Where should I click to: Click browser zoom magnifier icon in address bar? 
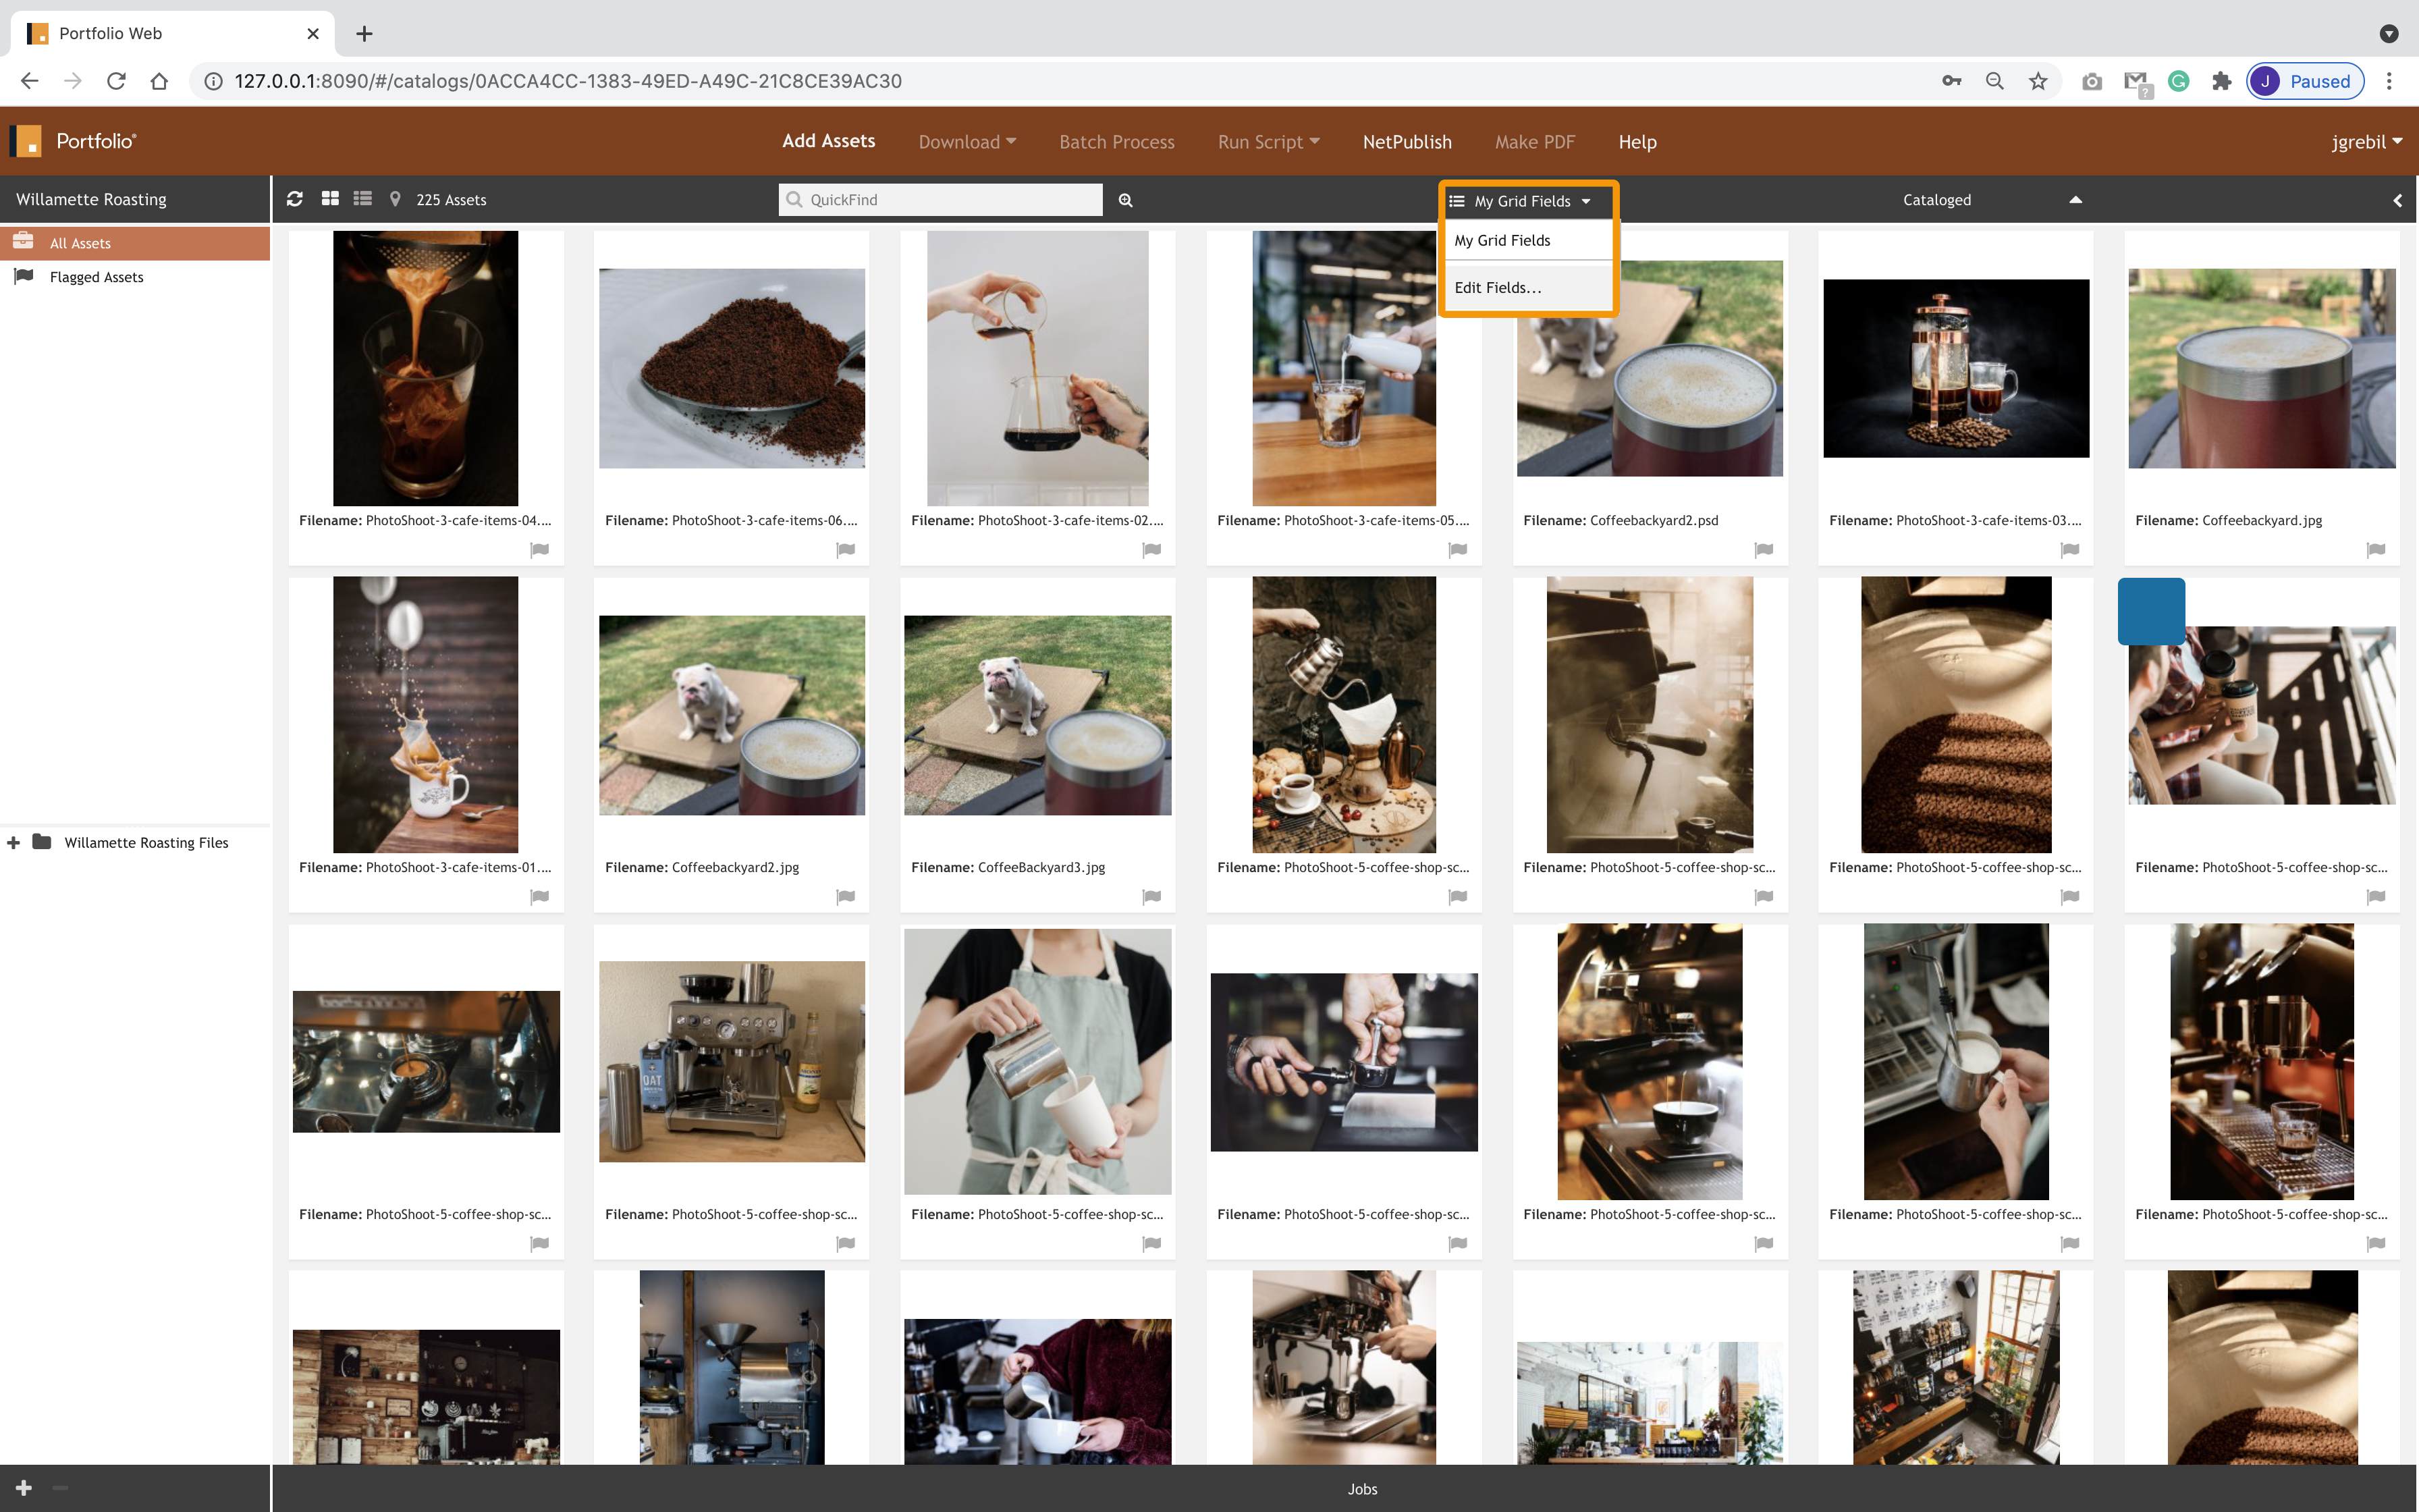(x=1994, y=81)
